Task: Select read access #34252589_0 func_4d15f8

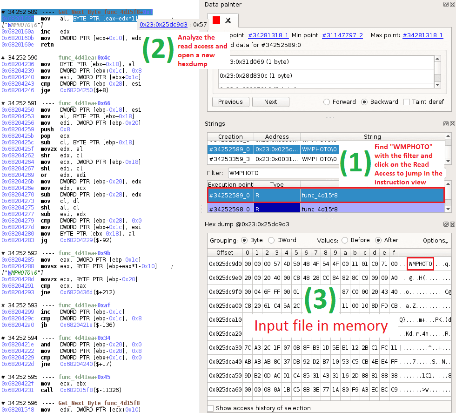Action: pos(326,195)
